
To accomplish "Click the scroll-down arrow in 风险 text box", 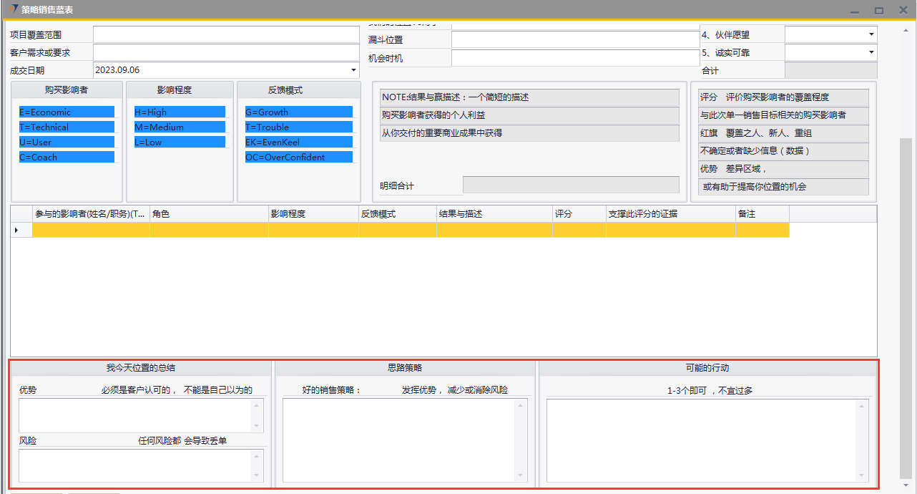I will 257,475.
